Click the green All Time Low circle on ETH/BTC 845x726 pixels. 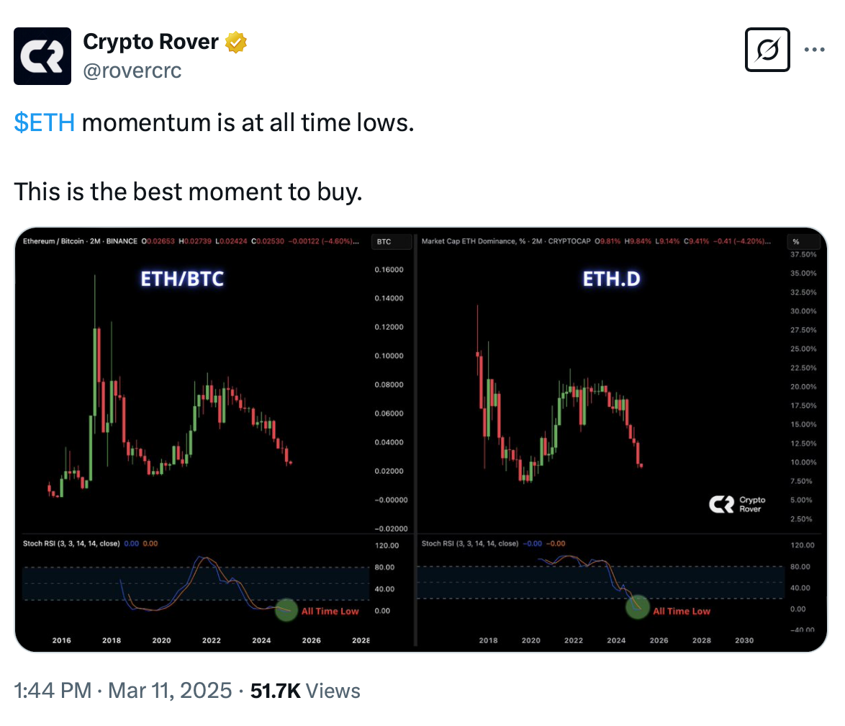(286, 610)
